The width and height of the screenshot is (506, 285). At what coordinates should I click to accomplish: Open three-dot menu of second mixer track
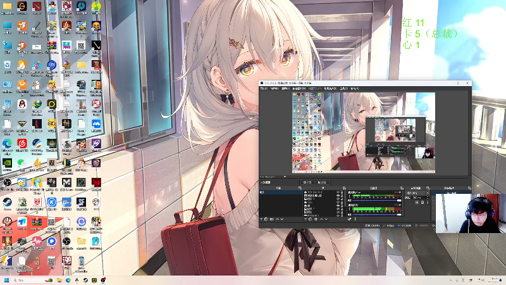pyautogui.click(x=350, y=209)
